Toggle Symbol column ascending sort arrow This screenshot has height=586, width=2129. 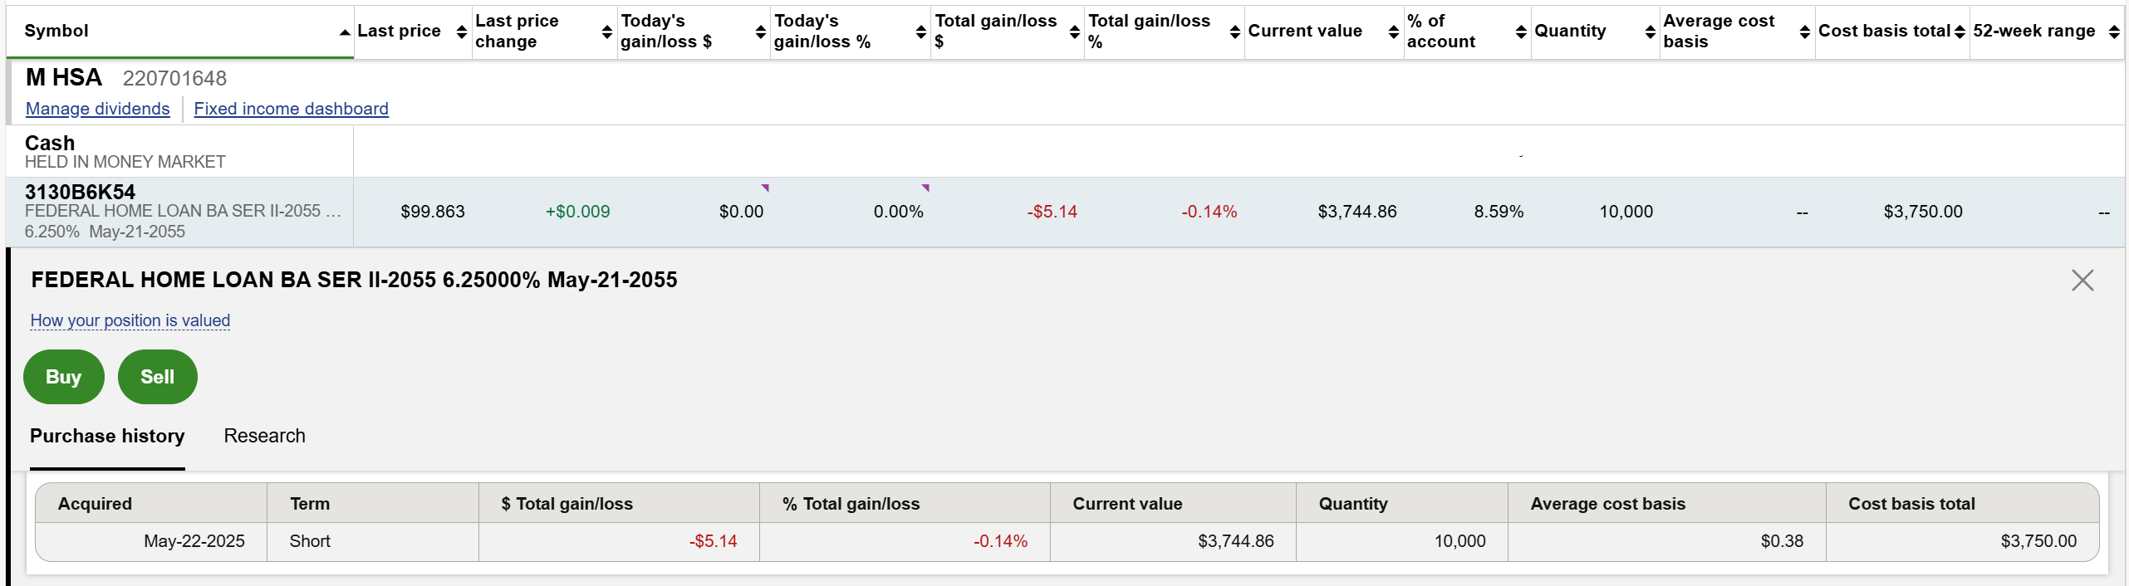(344, 32)
